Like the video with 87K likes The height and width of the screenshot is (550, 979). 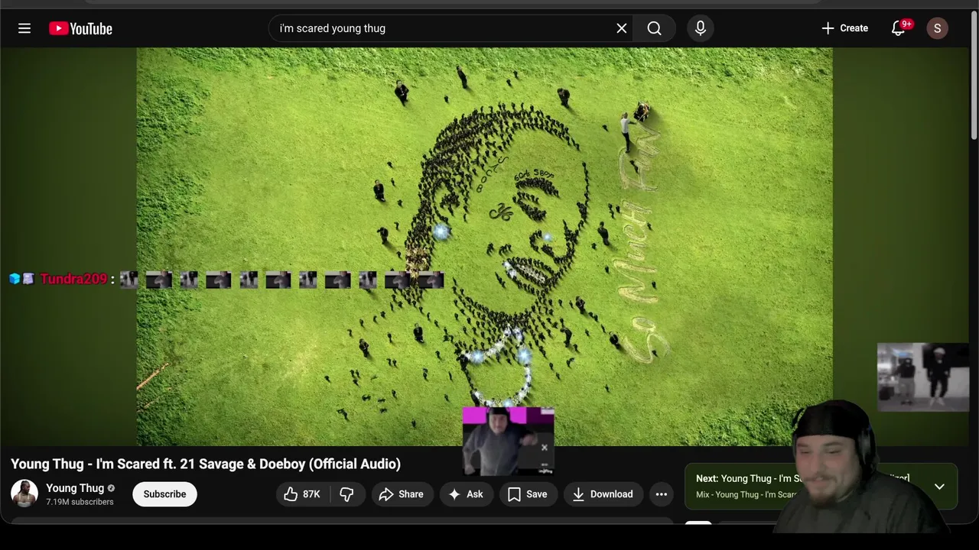[301, 494]
